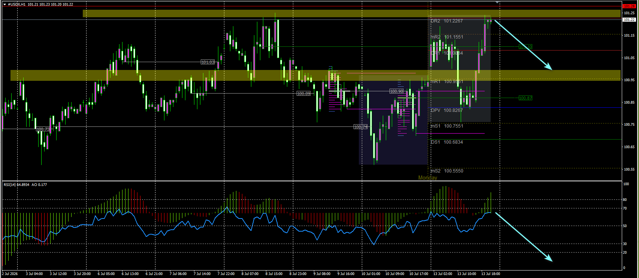Viewport: 639px width, 278px height.
Task: Click the gray chart shift triangle marker
Action: coord(497,2)
